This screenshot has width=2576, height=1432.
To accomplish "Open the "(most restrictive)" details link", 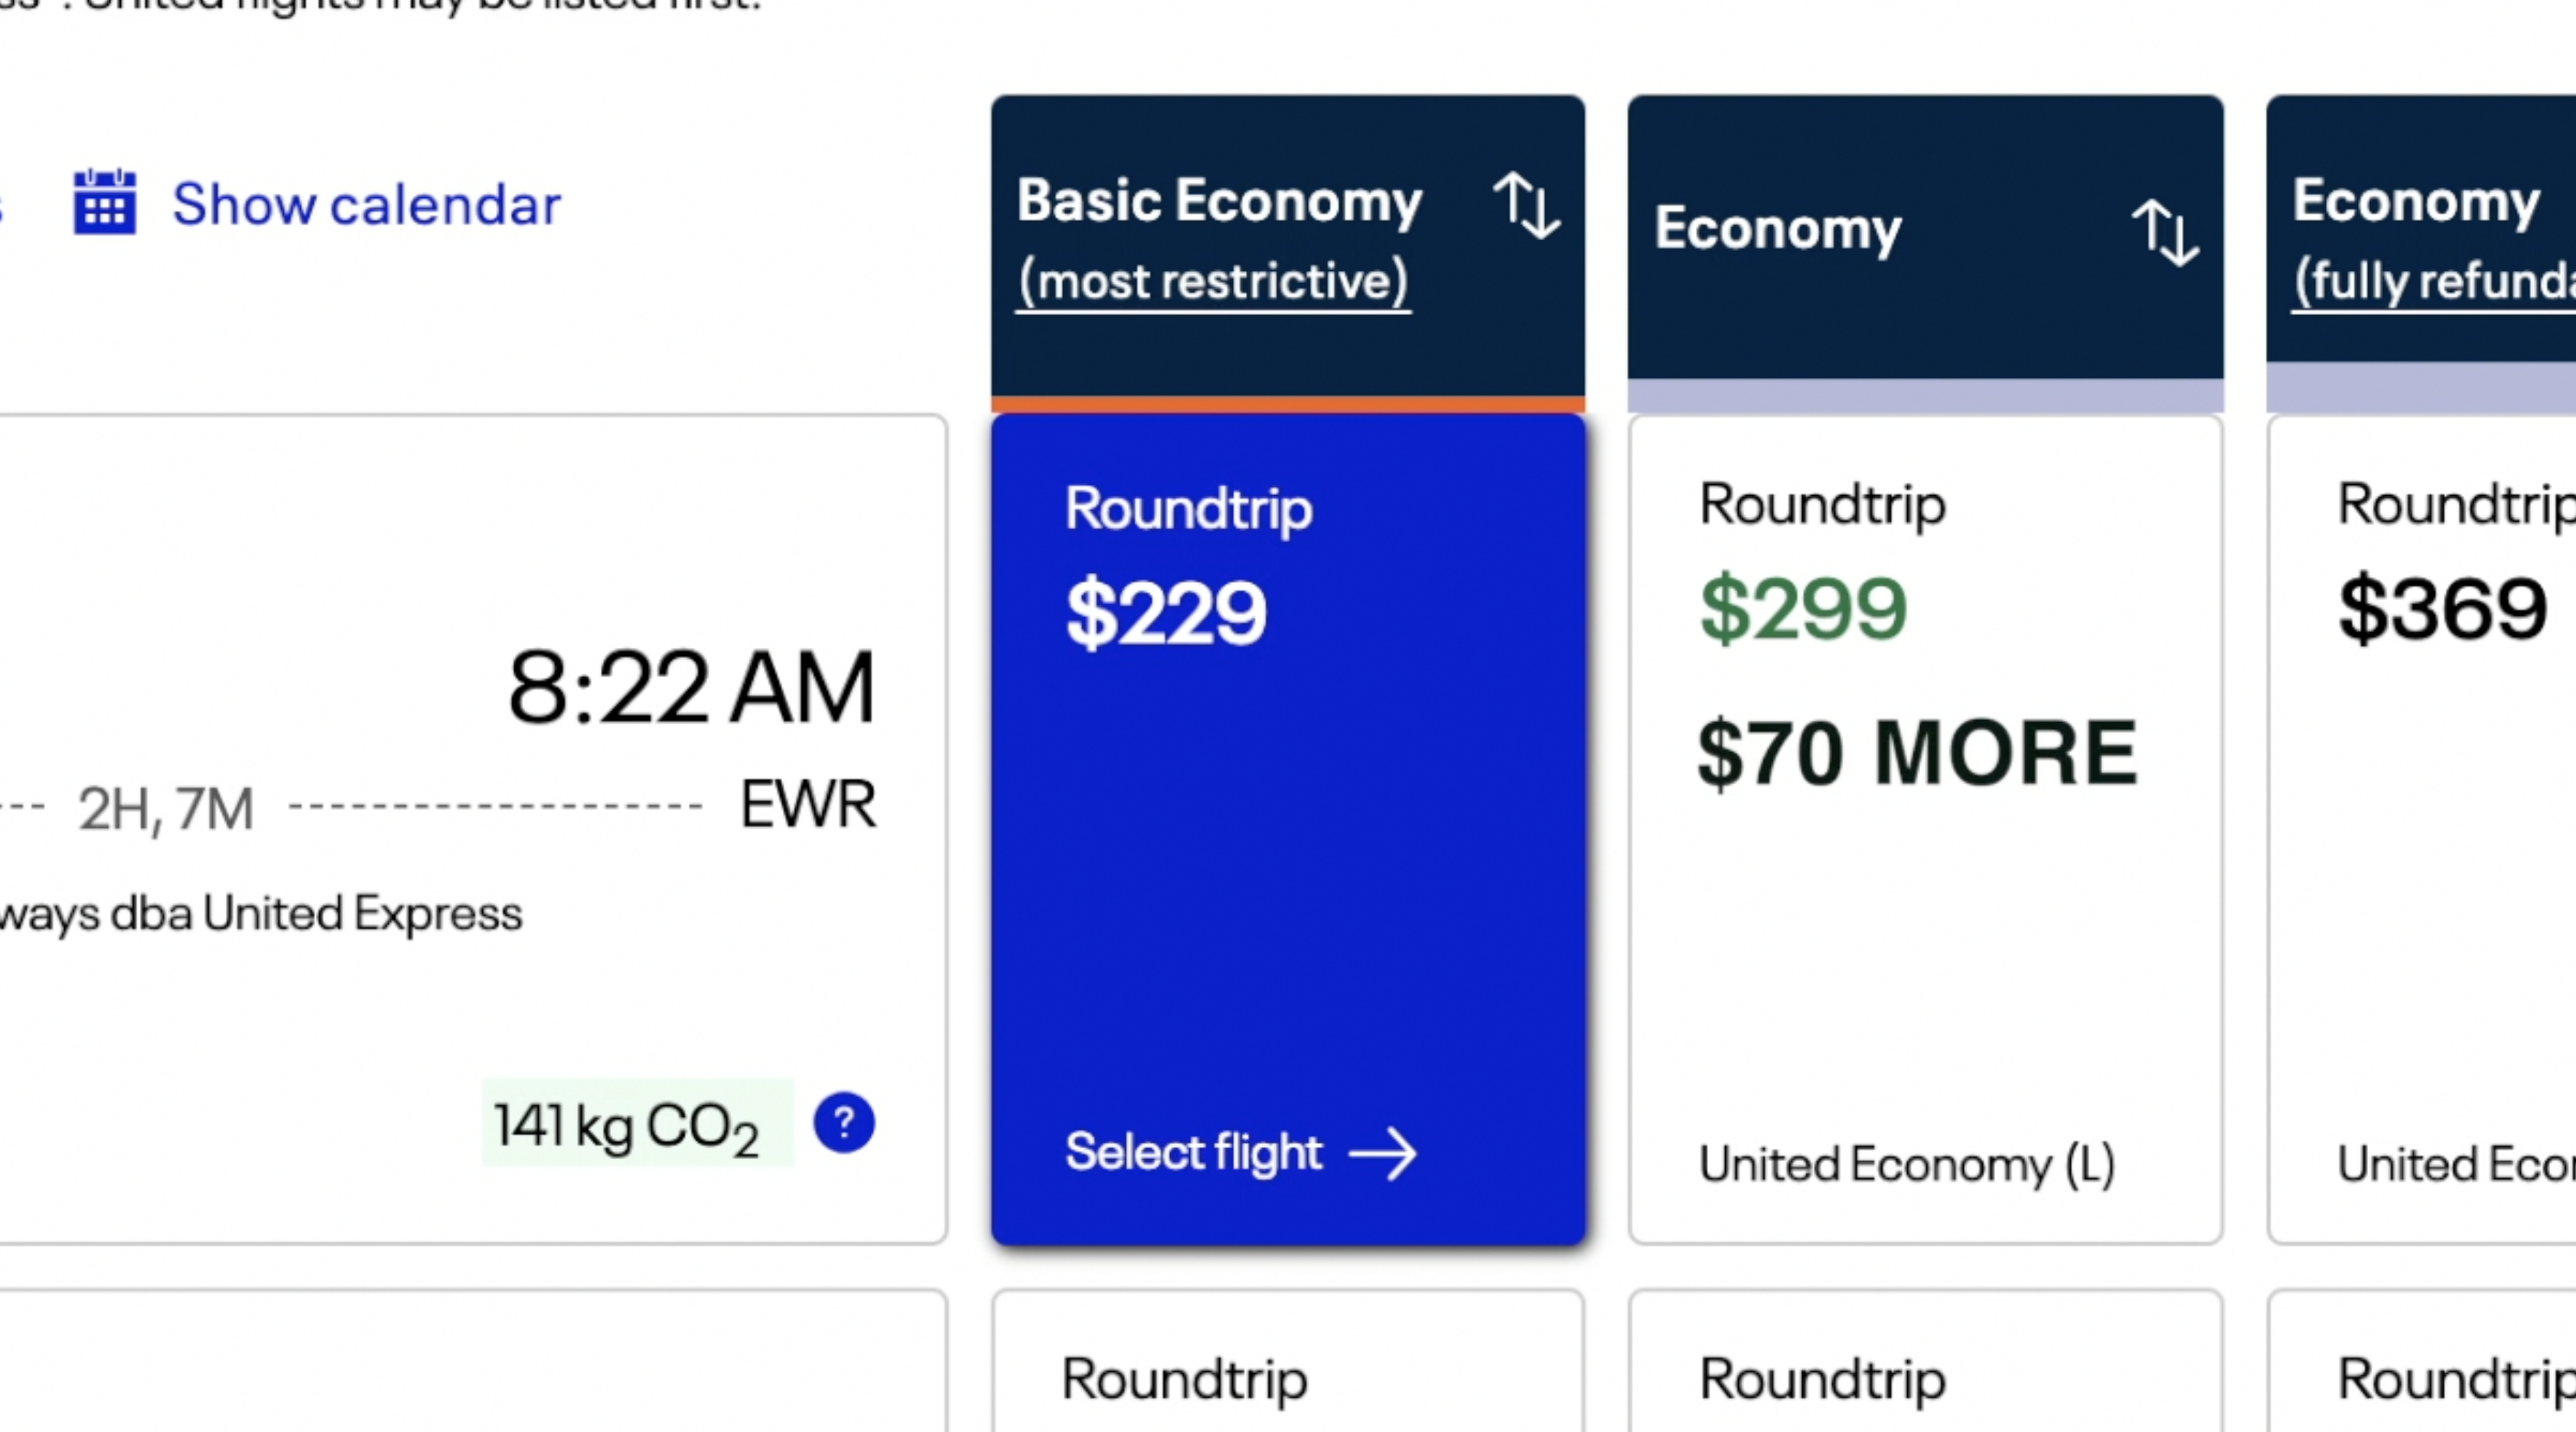I will coord(1213,282).
